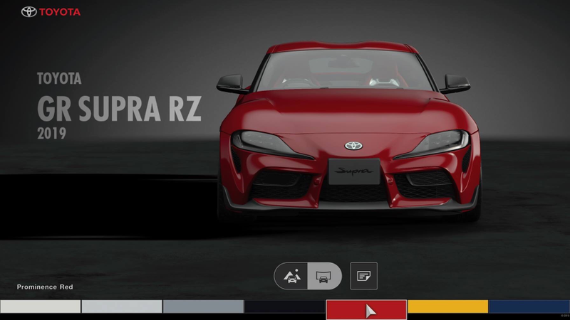Image resolution: width=570 pixels, height=320 pixels.
Task: Choose the black color swatch
Action: (x=284, y=306)
